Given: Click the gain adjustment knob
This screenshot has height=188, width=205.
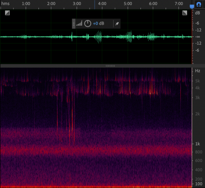Looking at the screenshot, I should click(88, 24).
